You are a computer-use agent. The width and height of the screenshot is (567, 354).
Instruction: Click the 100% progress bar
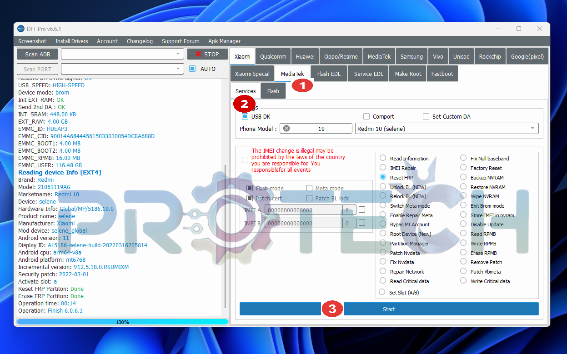122,322
